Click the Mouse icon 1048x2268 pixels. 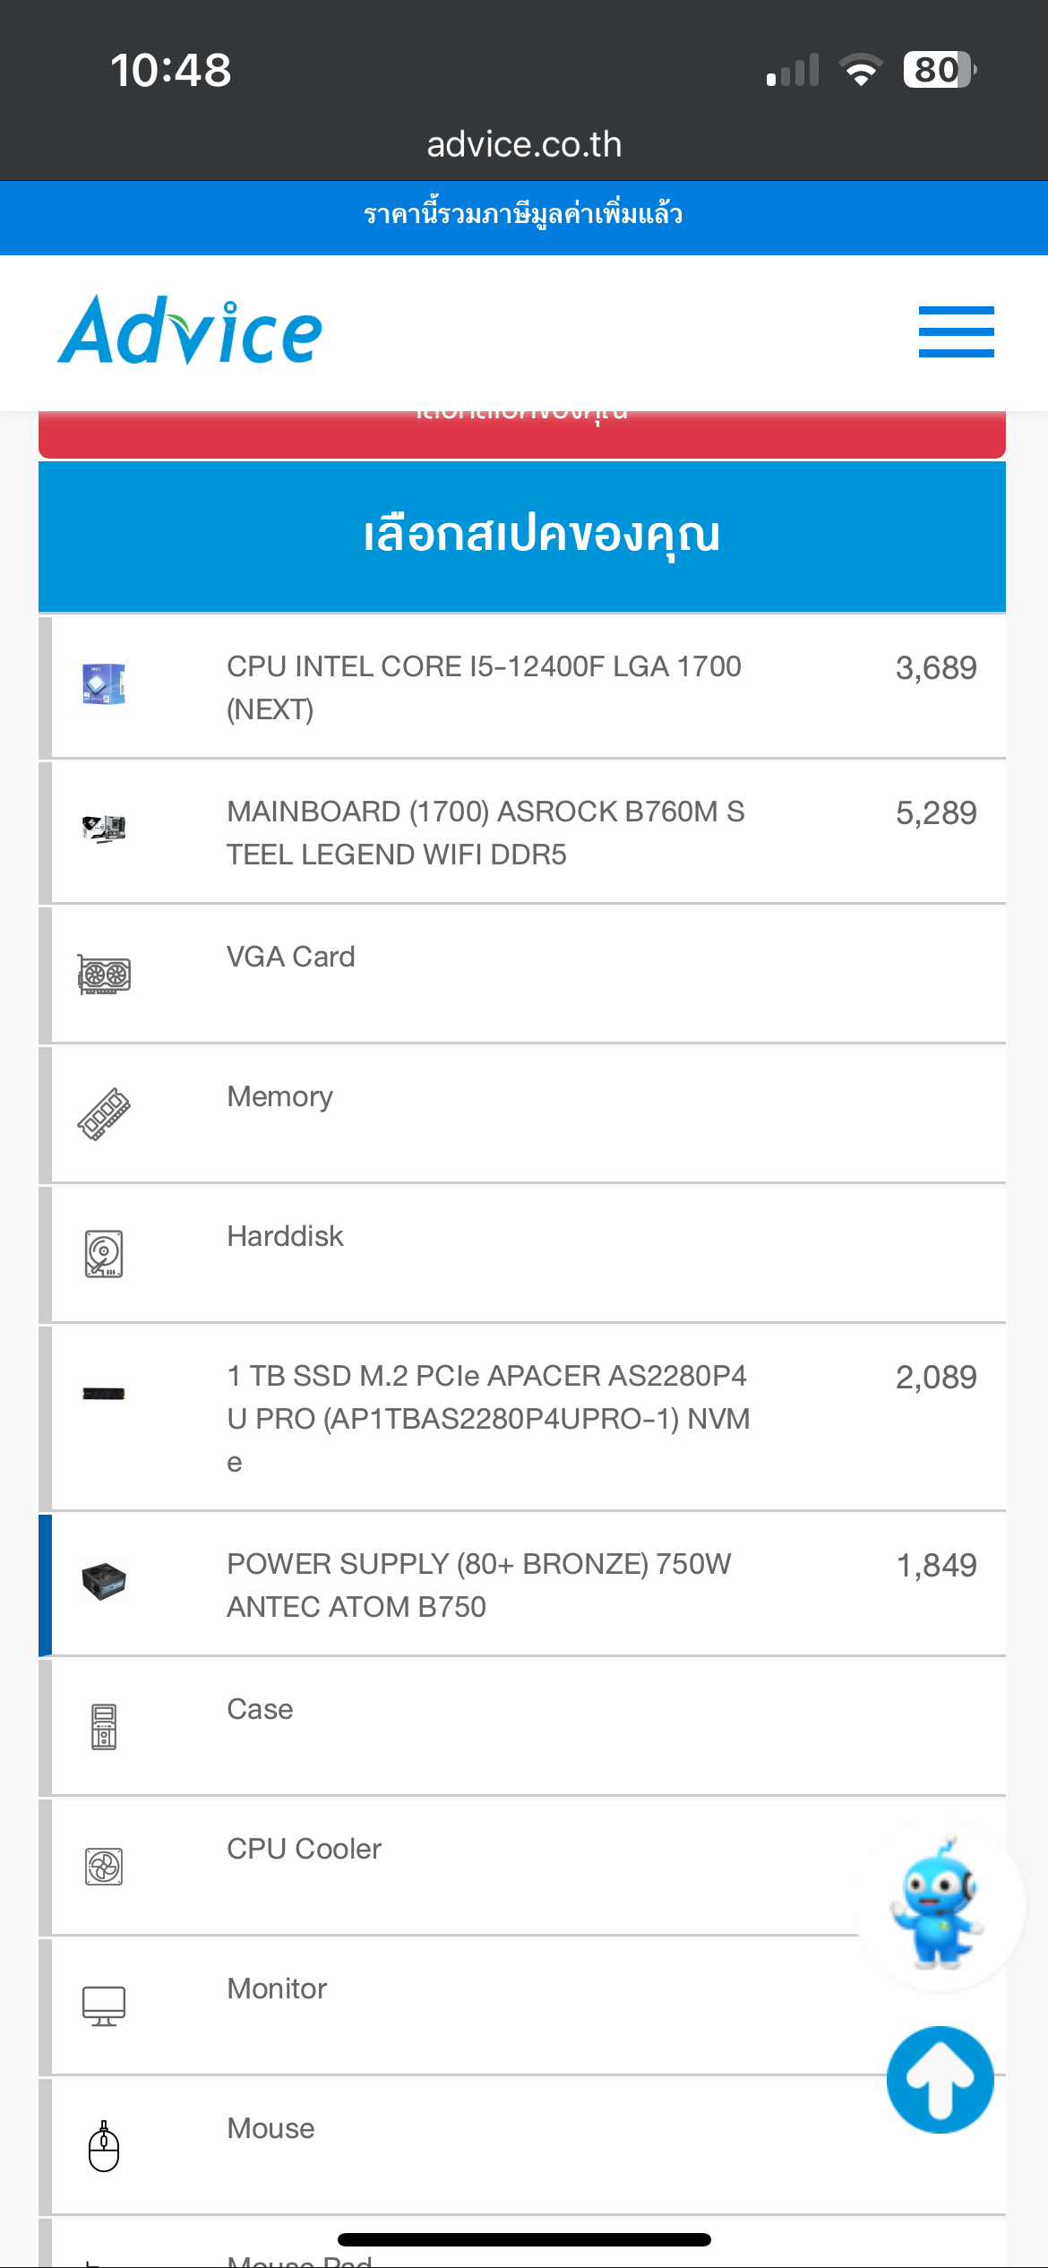(x=104, y=2146)
